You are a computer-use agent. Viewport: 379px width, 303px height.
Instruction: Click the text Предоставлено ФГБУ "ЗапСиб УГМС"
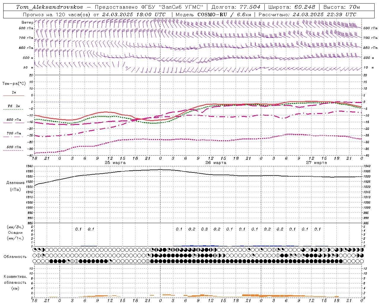point(149,7)
